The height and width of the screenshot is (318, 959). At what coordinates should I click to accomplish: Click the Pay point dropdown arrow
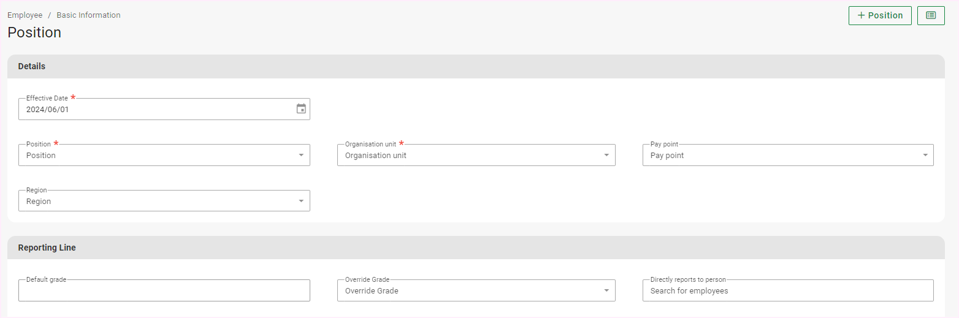coord(925,155)
